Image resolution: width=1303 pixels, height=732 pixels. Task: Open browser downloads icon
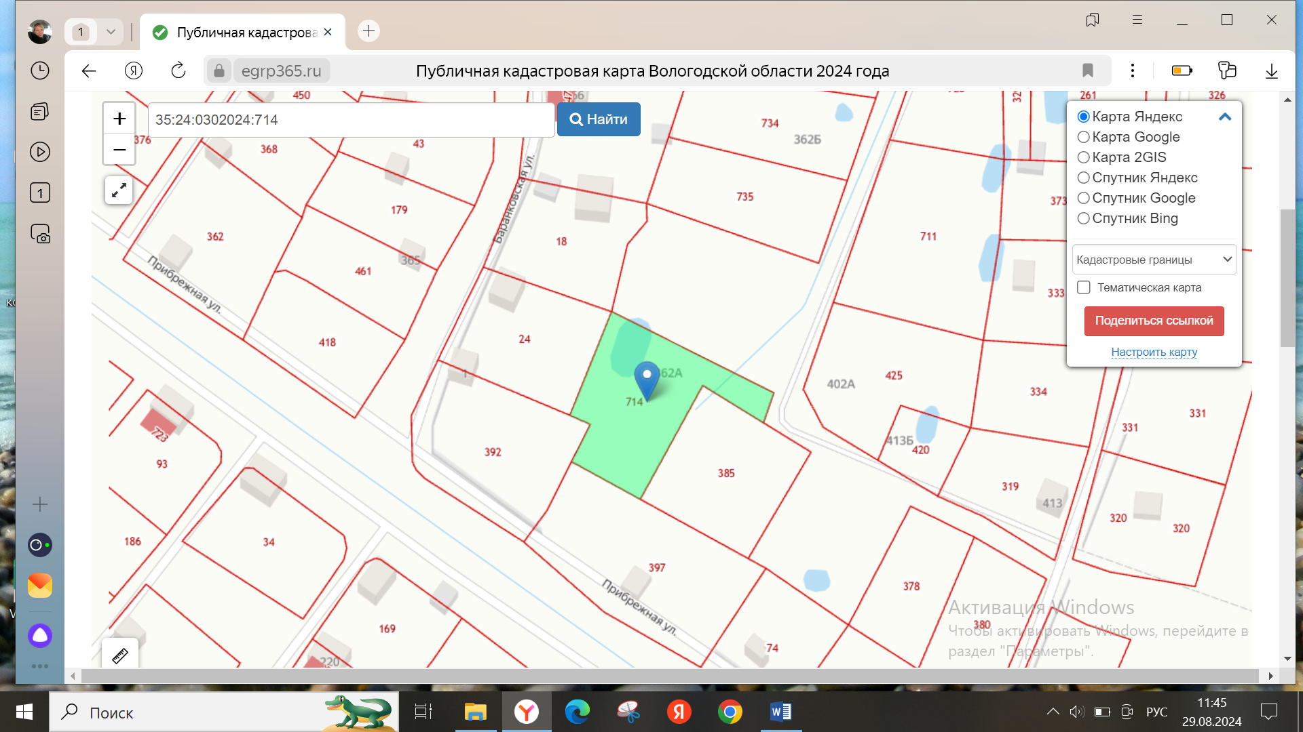pos(1271,70)
